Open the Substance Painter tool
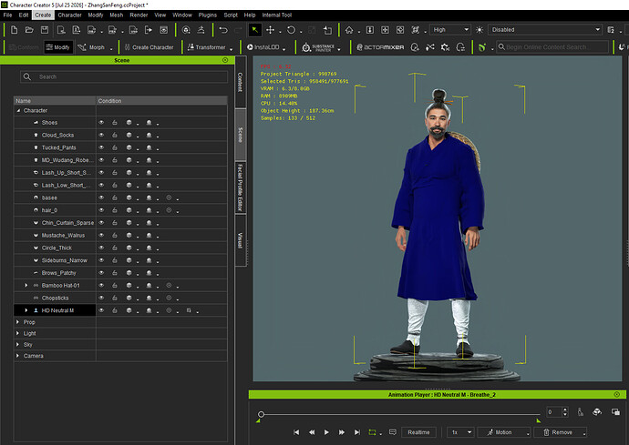The image size is (629, 445). pos(318,47)
